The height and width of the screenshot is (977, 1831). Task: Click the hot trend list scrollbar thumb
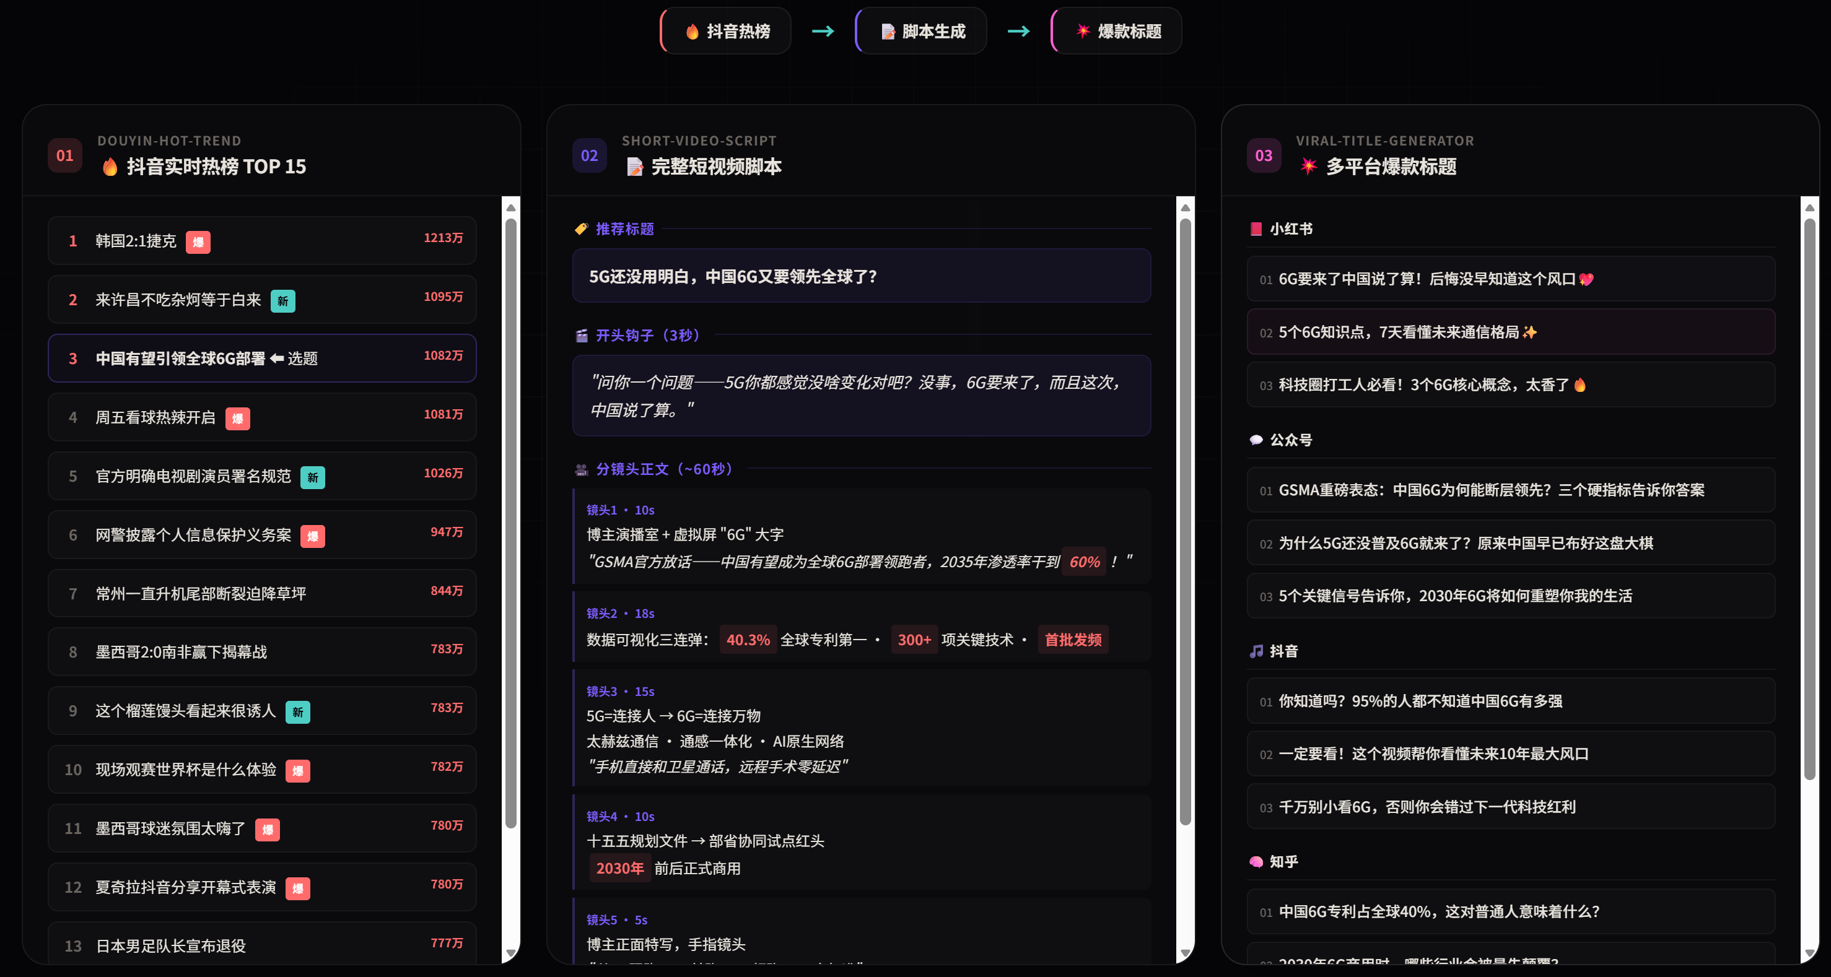510,523
